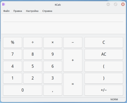Open the Справка menu
Screen dimensions: 127x103
click(47, 11)
